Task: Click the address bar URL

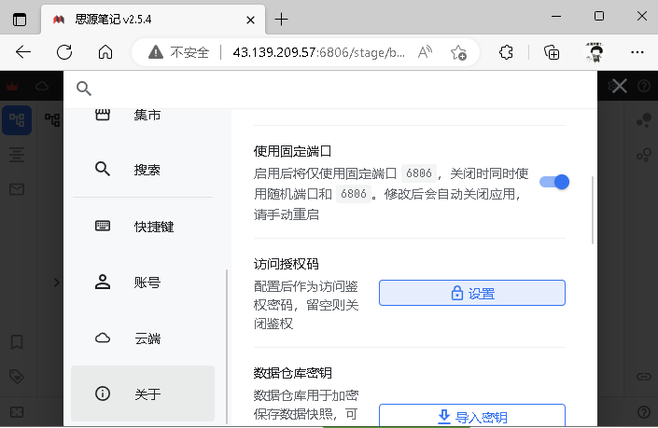Action: pos(318,52)
